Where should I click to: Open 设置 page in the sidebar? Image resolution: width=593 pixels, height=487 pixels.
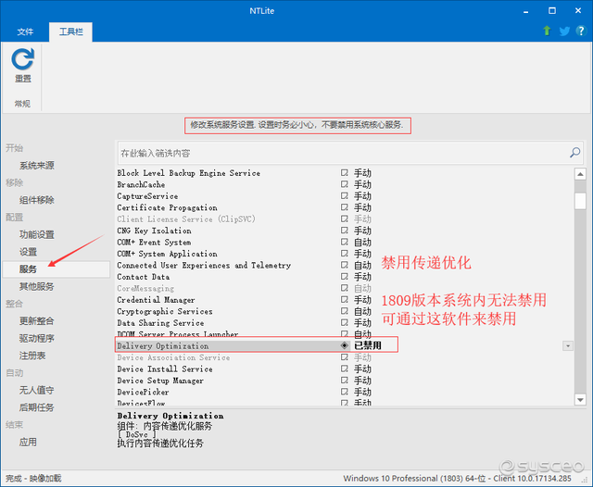click(x=28, y=252)
